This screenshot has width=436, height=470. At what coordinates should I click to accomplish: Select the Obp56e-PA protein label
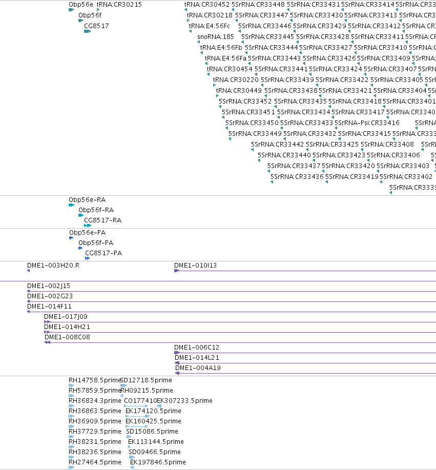(88, 233)
